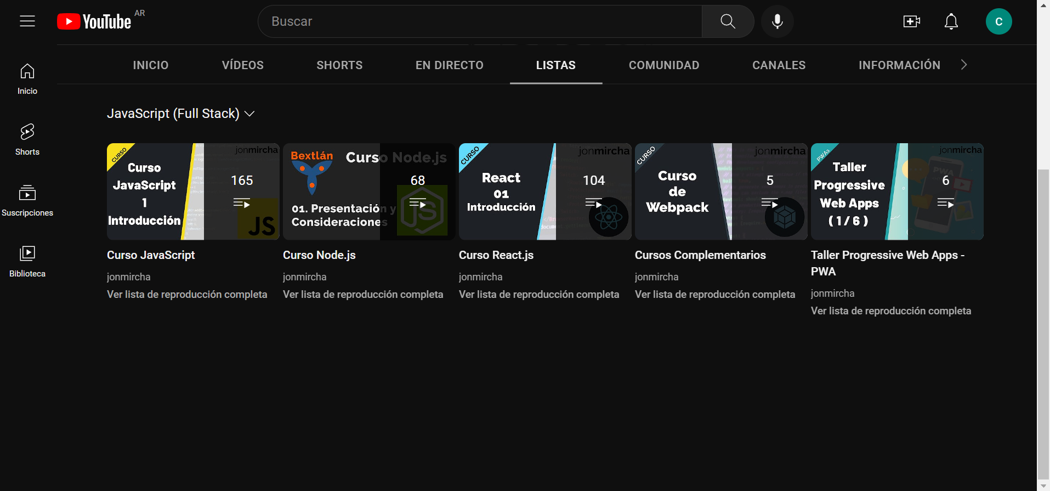Open jonmircha channel under Taller PWA

[x=833, y=294]
